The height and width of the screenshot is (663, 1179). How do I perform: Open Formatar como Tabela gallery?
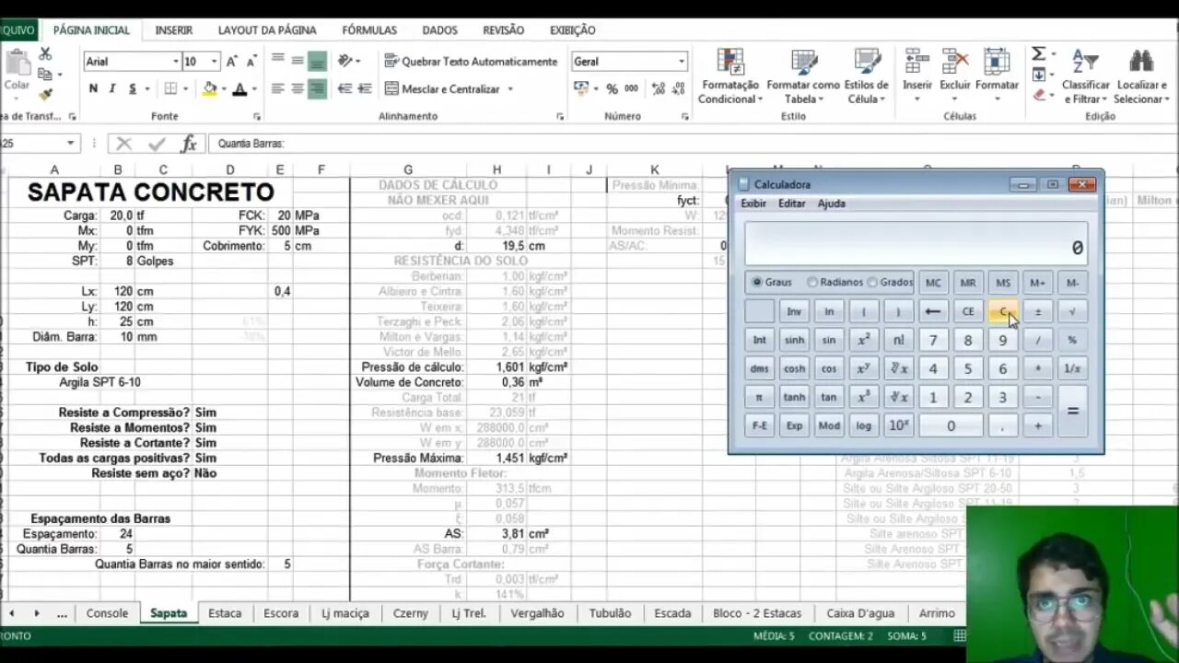803,77
